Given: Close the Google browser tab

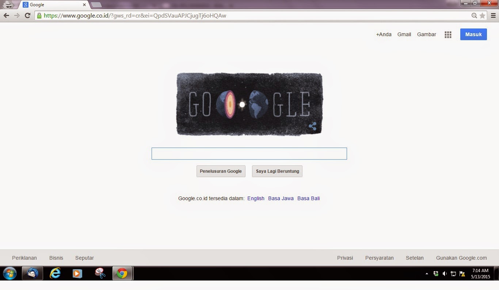Looking at the screenshot, I should point(84,5).
